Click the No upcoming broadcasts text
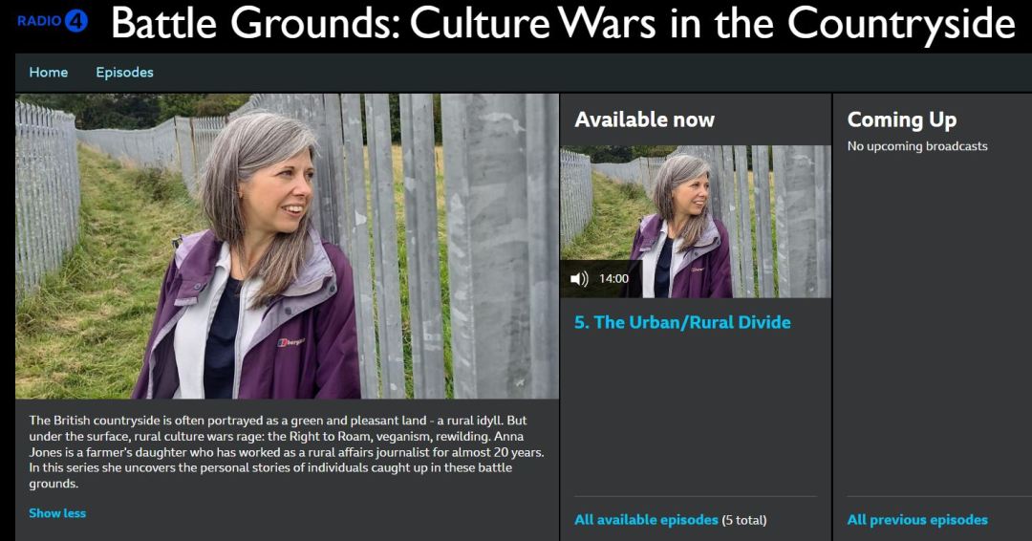 917,146
